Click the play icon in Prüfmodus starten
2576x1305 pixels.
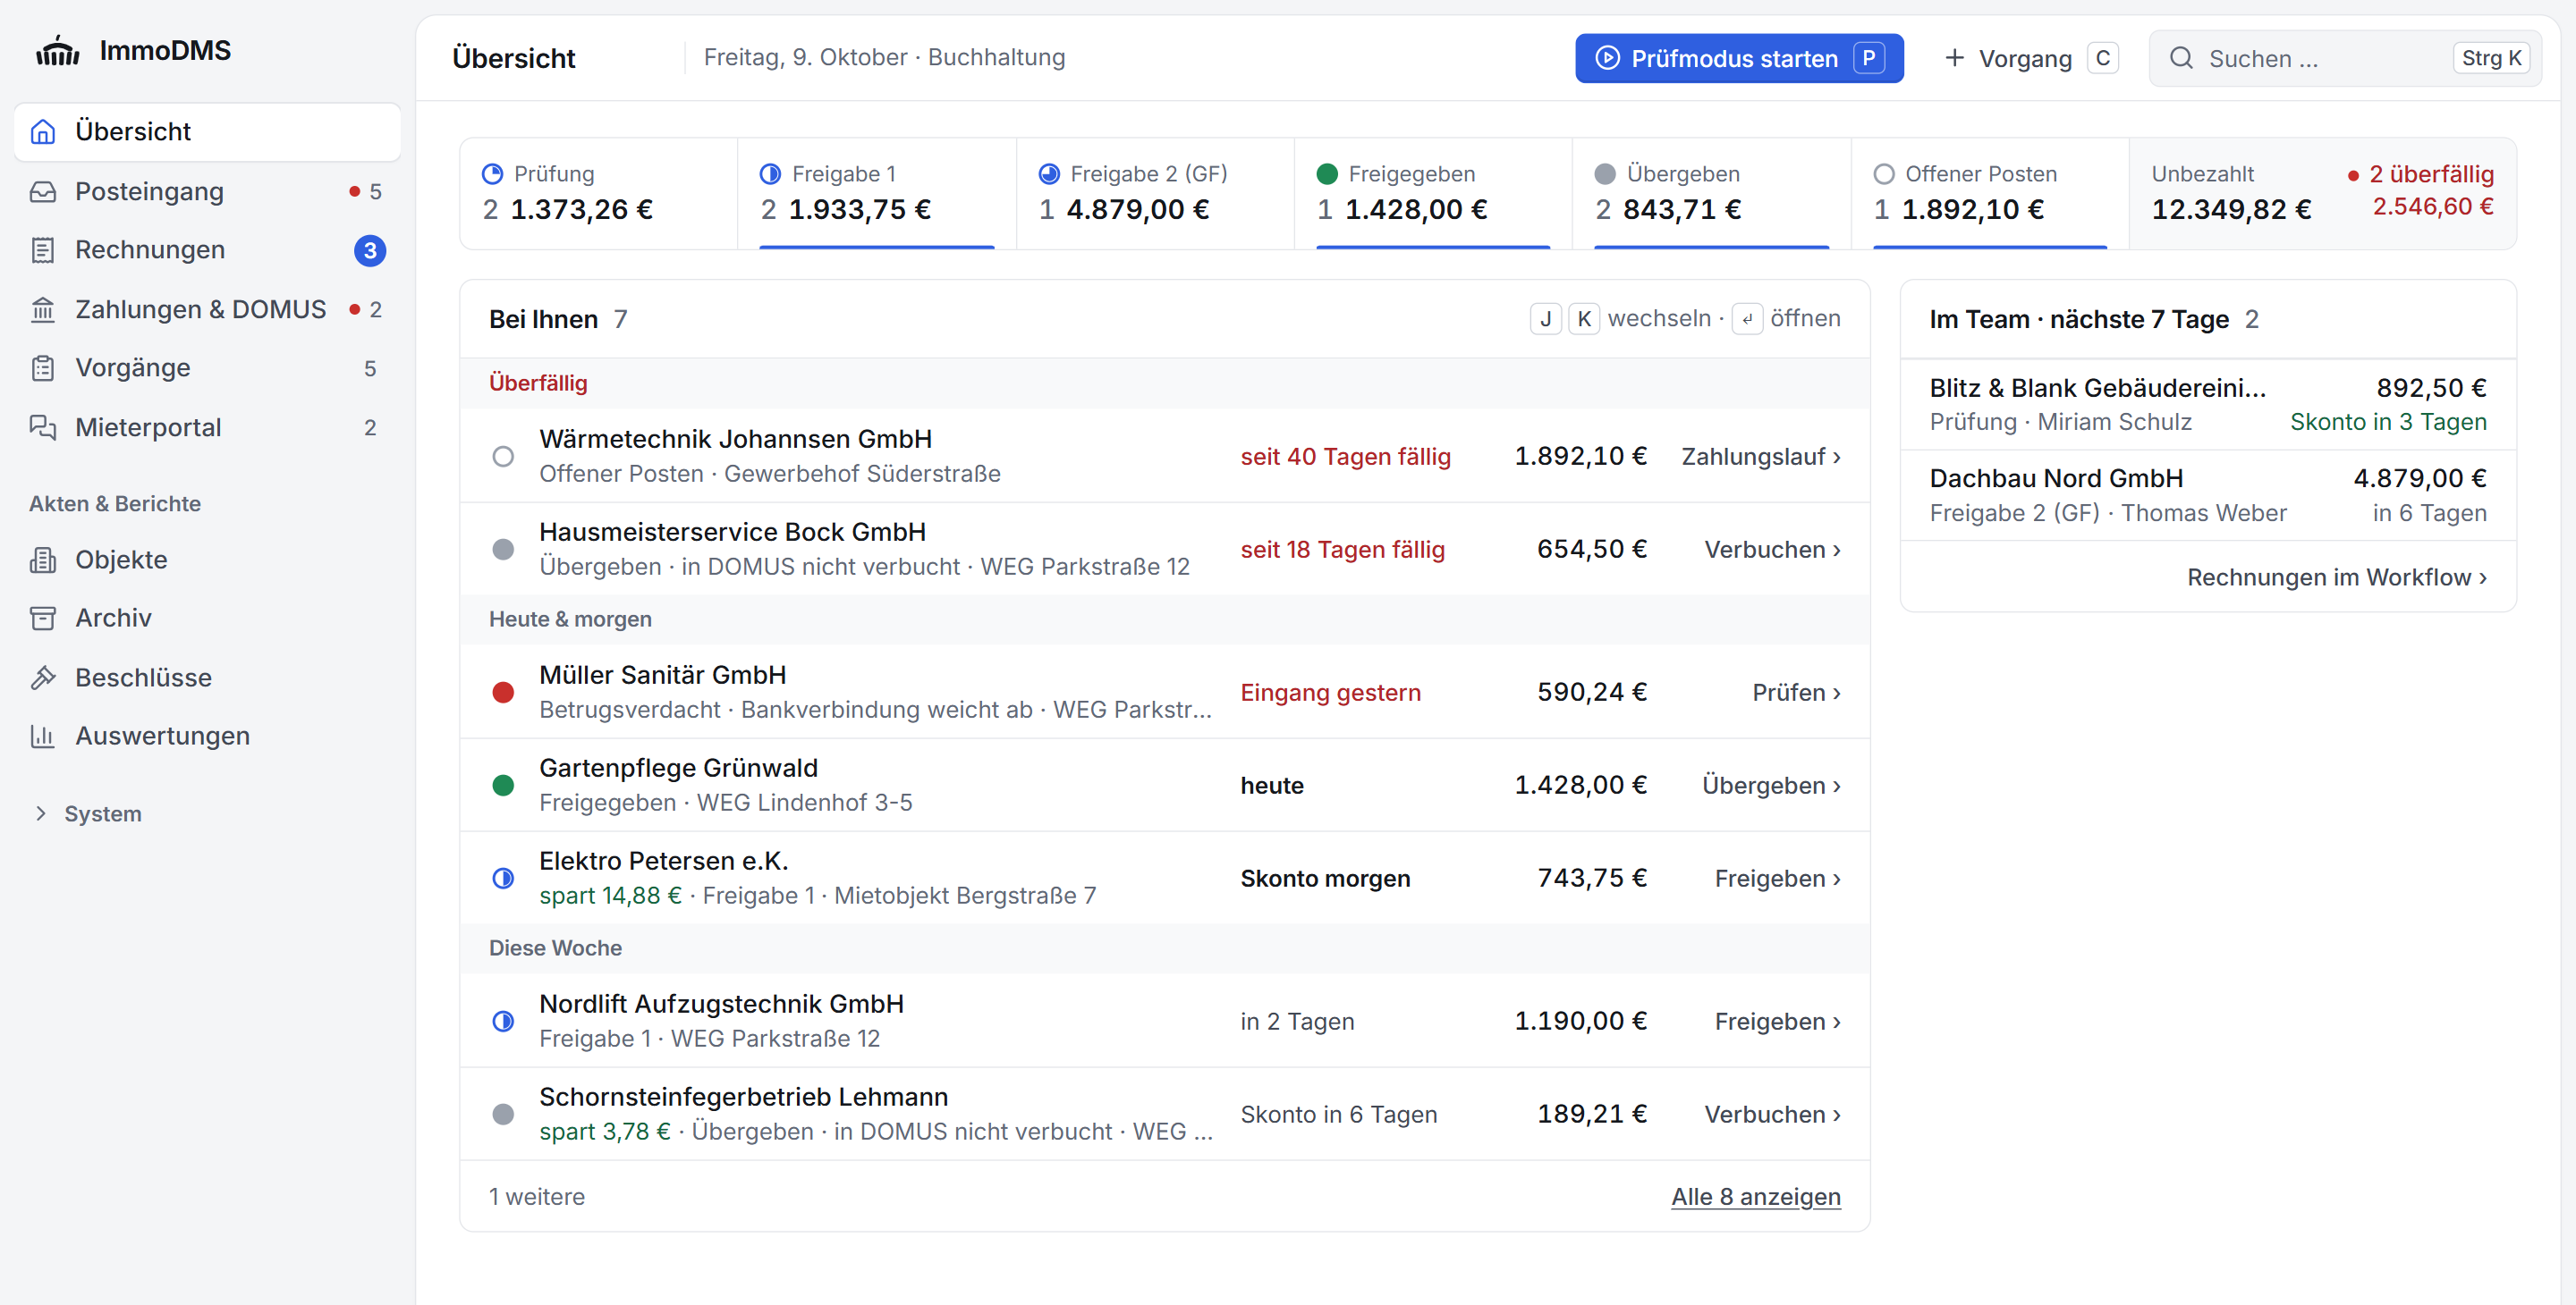tap(1607, 58)
